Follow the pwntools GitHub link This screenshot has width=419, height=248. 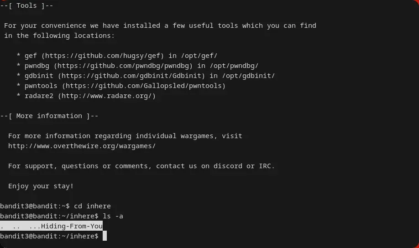[144, 86]
